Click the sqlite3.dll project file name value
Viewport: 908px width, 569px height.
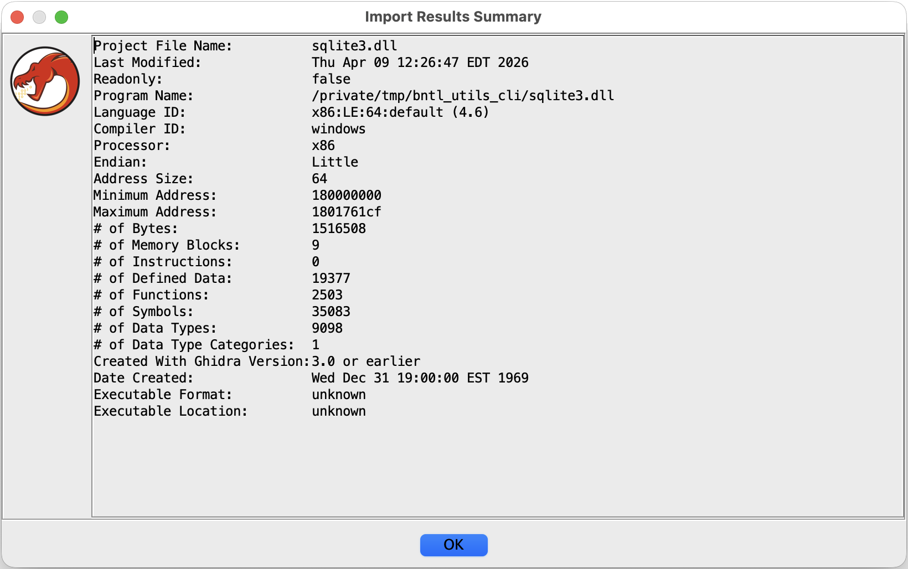pos(354,46)
